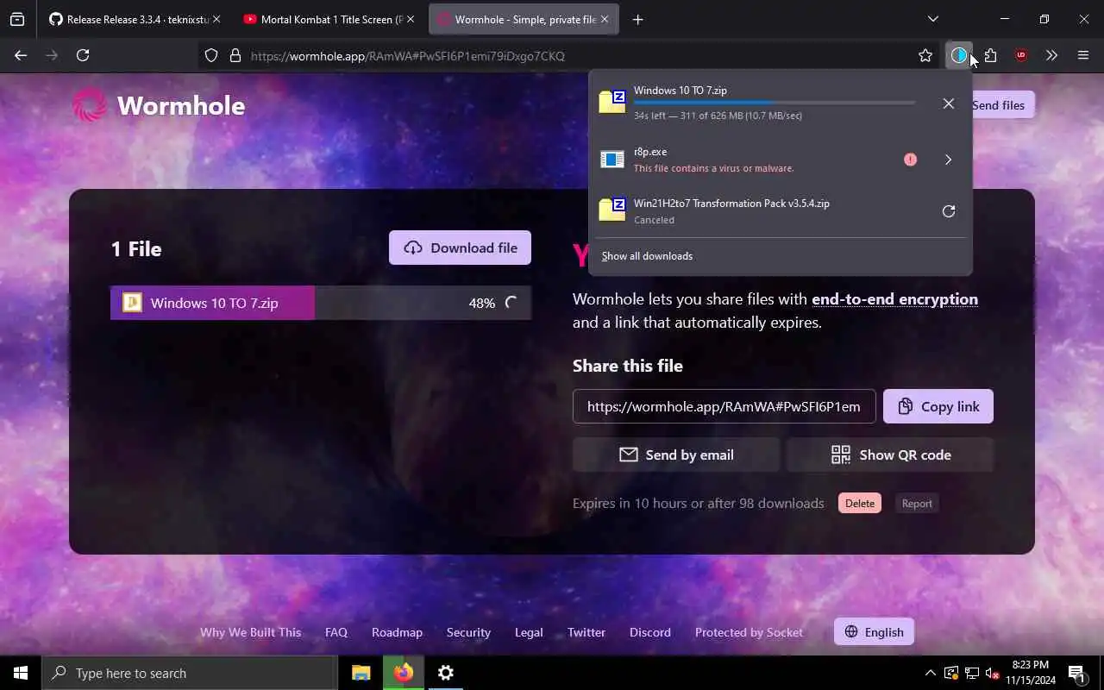
Task: Click the Download file button
Action: (x=460, y=248)
